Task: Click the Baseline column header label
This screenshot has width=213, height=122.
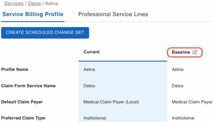Action: click(181, 52)
